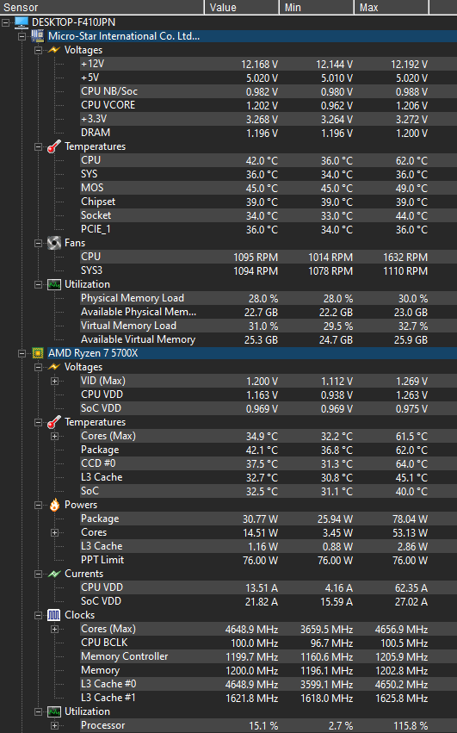The width and height of the screenshot is (457, 733).
Task: Click the motherboard Utilization graph icon
Action: click(54, 284)
